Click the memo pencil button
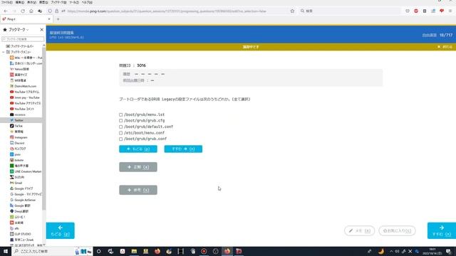The image size is (456, 256). [x=359, y=230]
